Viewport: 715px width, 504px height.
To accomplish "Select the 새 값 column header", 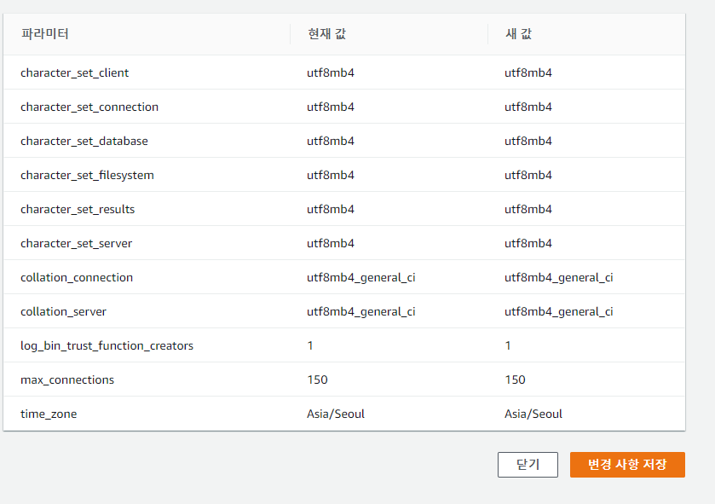I will click(518, 34).
